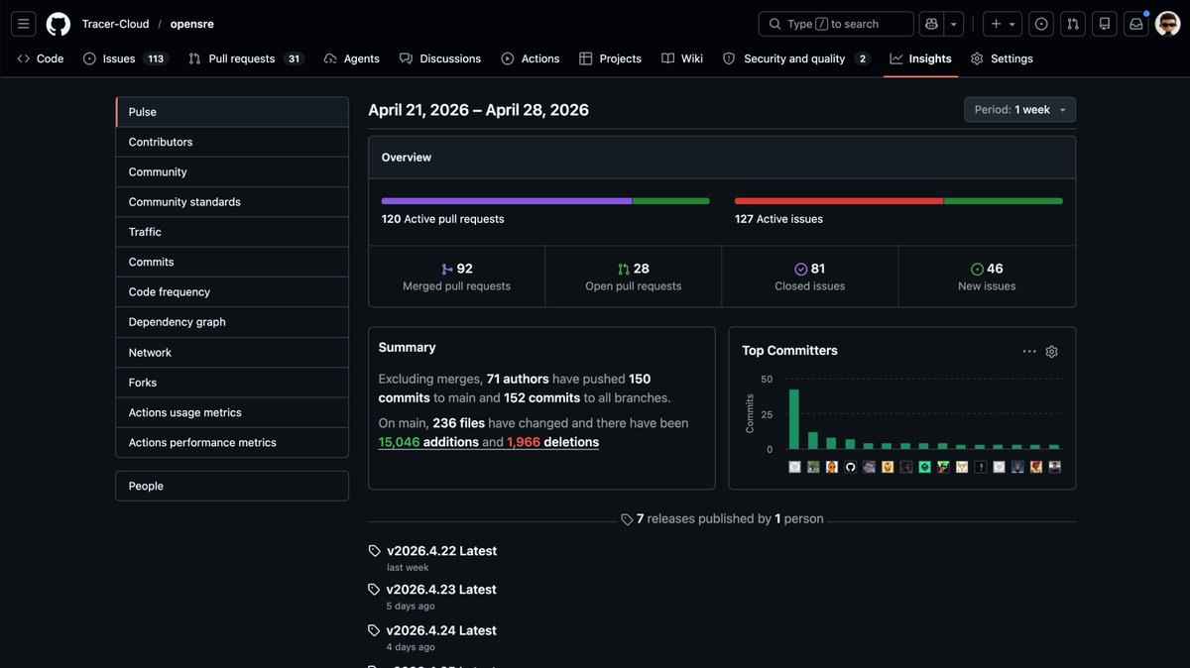Select Commits in sidebar
Viewport: 1190px width, 668px height.
coord(232,262)
